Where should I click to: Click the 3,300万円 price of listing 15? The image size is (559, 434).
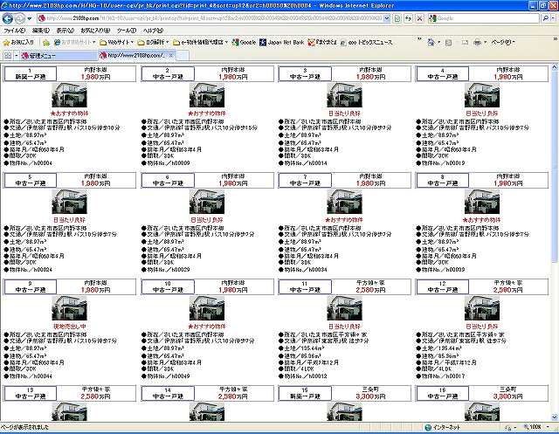[370, 396]
